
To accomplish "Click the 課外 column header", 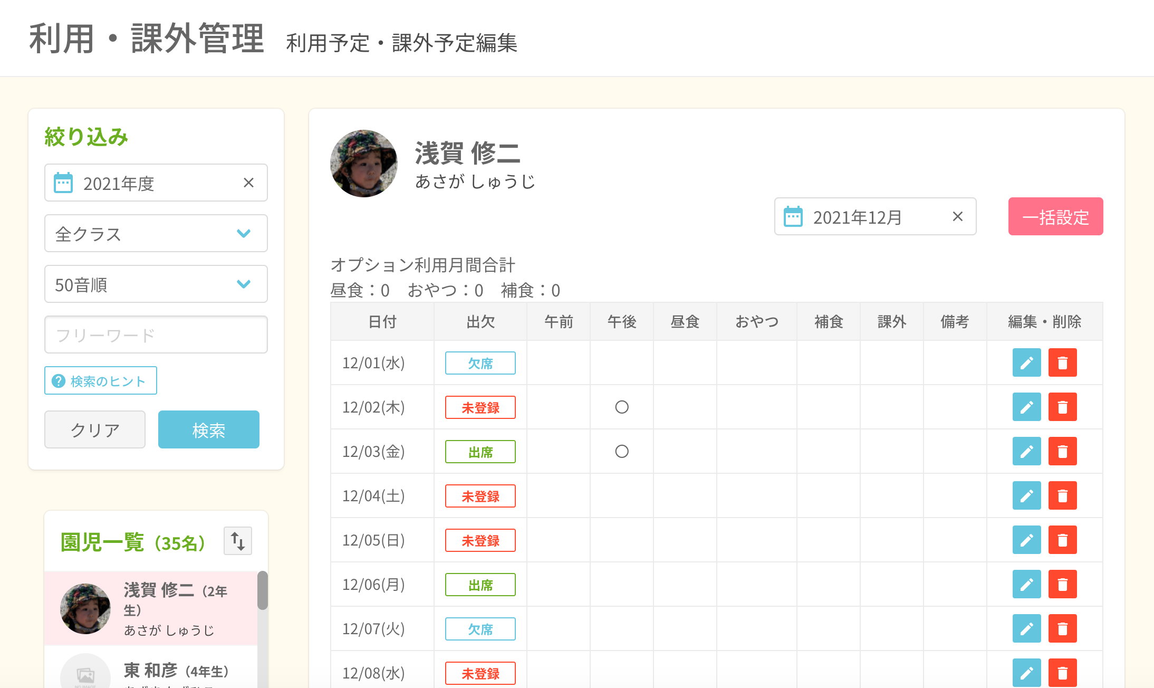I will pyautogui.click(x=892, y=321).
